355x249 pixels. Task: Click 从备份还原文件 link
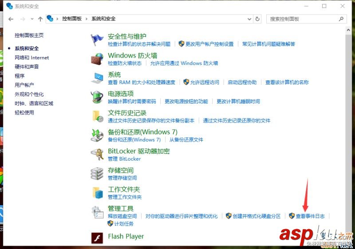click(186, 140)
